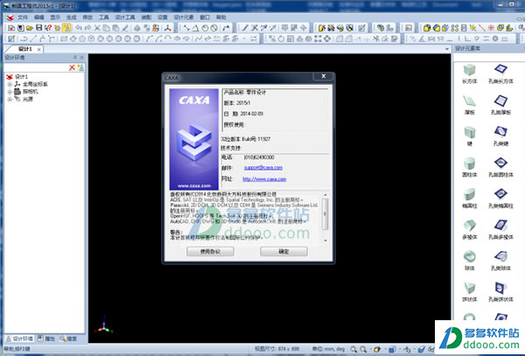525x356 pixels.
Task: Click the Open folder toolbar icon
Action: tap(30, 28)
